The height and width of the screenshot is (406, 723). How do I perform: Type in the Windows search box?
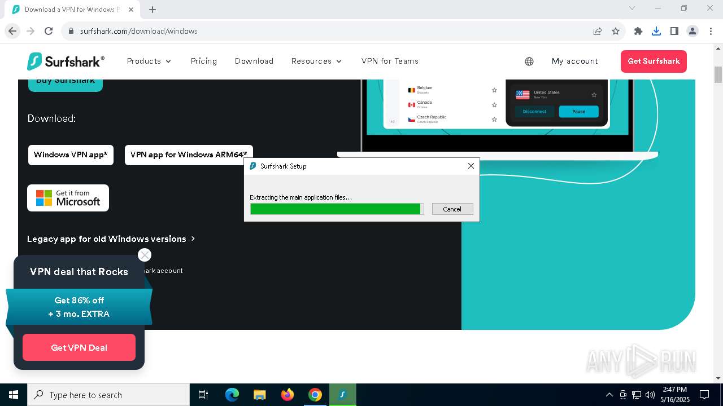pyautogui.click(x=108, y=395)
